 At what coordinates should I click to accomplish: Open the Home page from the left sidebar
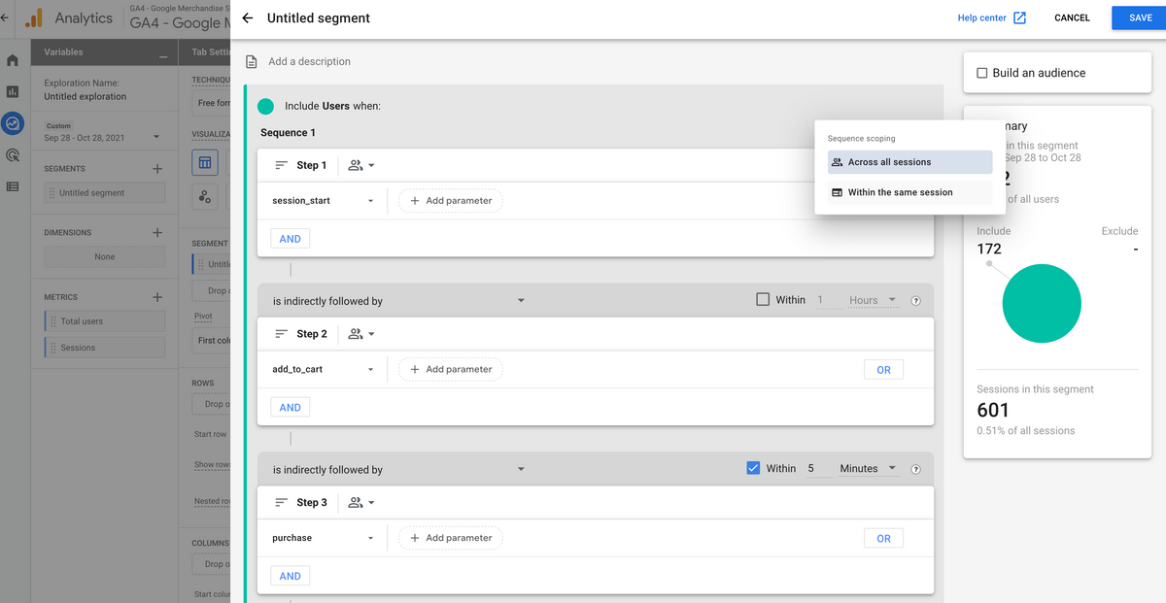pyautogui.click(x=11, y=58)
